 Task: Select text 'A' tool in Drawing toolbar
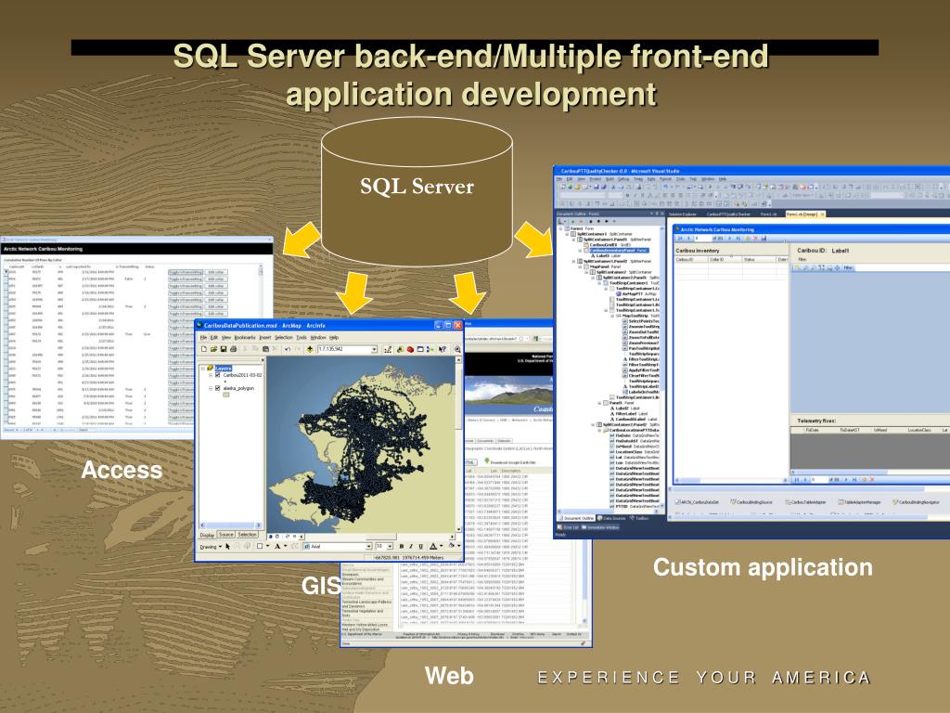(277, 546)
